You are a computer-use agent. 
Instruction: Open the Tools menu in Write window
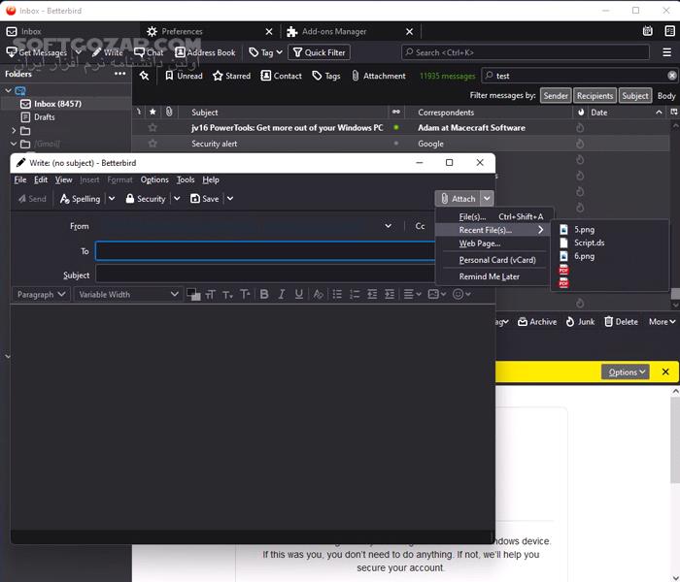(186, 179)
